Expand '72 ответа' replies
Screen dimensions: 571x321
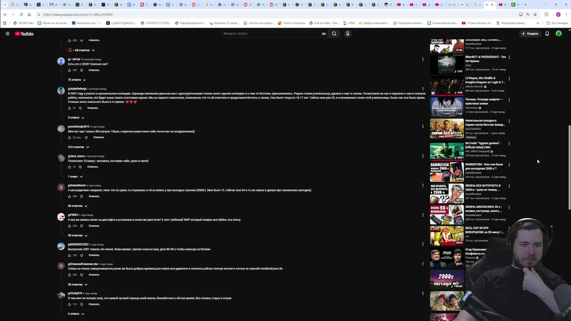coord(77,80)
